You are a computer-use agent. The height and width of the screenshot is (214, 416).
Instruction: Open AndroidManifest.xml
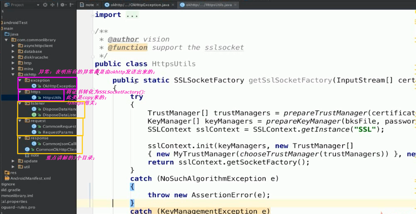[28, 178]
